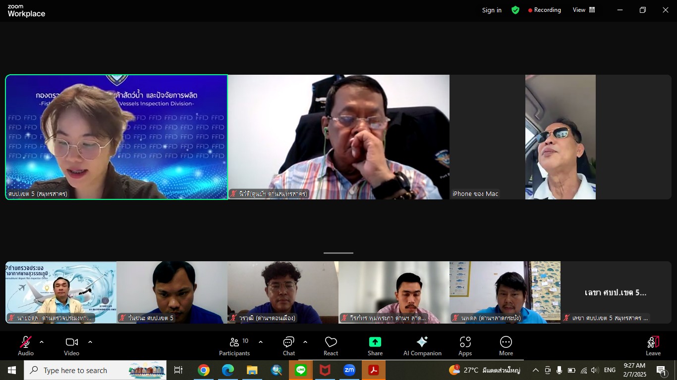
Task: Open LINE app from taskbar
Action: (x=301, y=370)
